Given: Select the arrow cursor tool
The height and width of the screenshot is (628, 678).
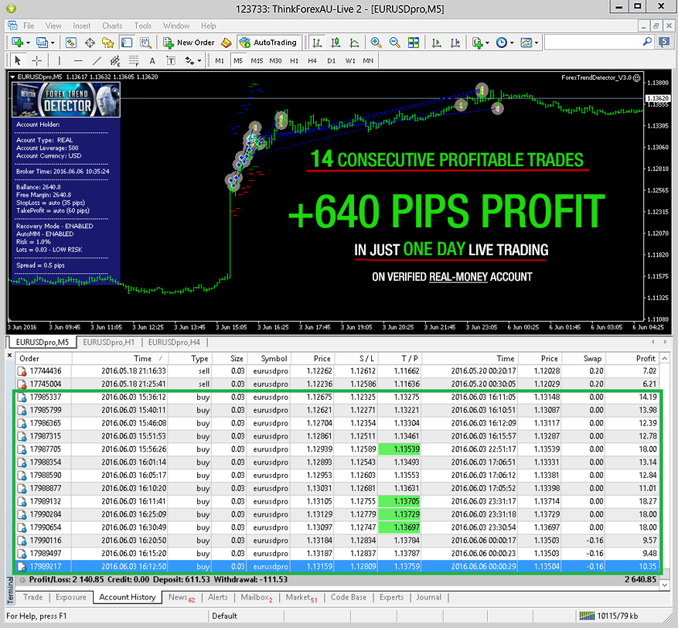Looking at the screenshot, I should pos(18,60).
